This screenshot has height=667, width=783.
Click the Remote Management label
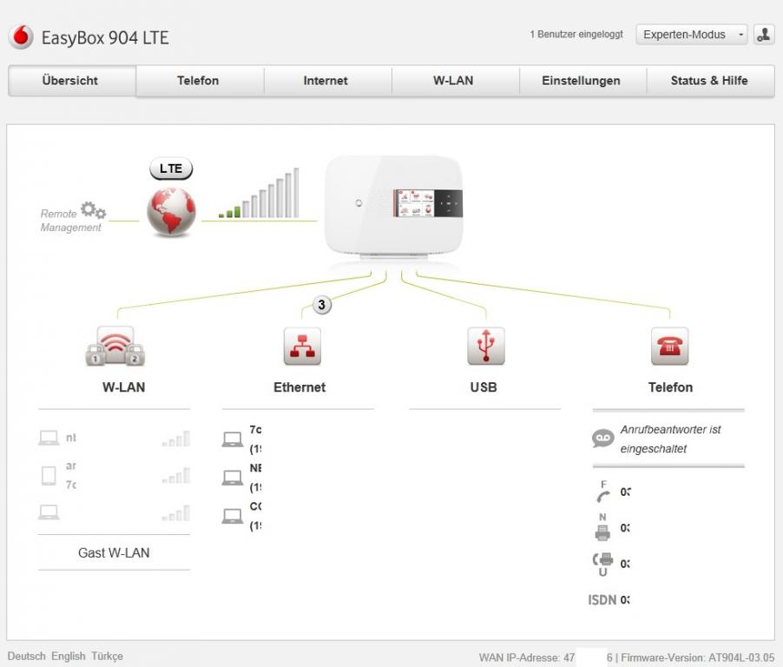[x=70, y=221]
